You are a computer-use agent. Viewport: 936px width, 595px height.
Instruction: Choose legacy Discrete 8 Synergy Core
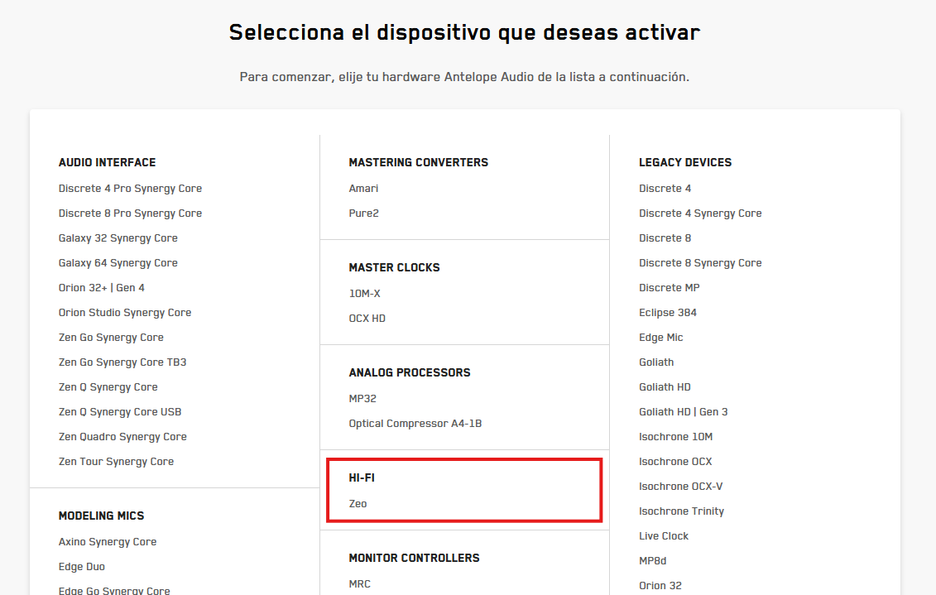click(700, 263)
